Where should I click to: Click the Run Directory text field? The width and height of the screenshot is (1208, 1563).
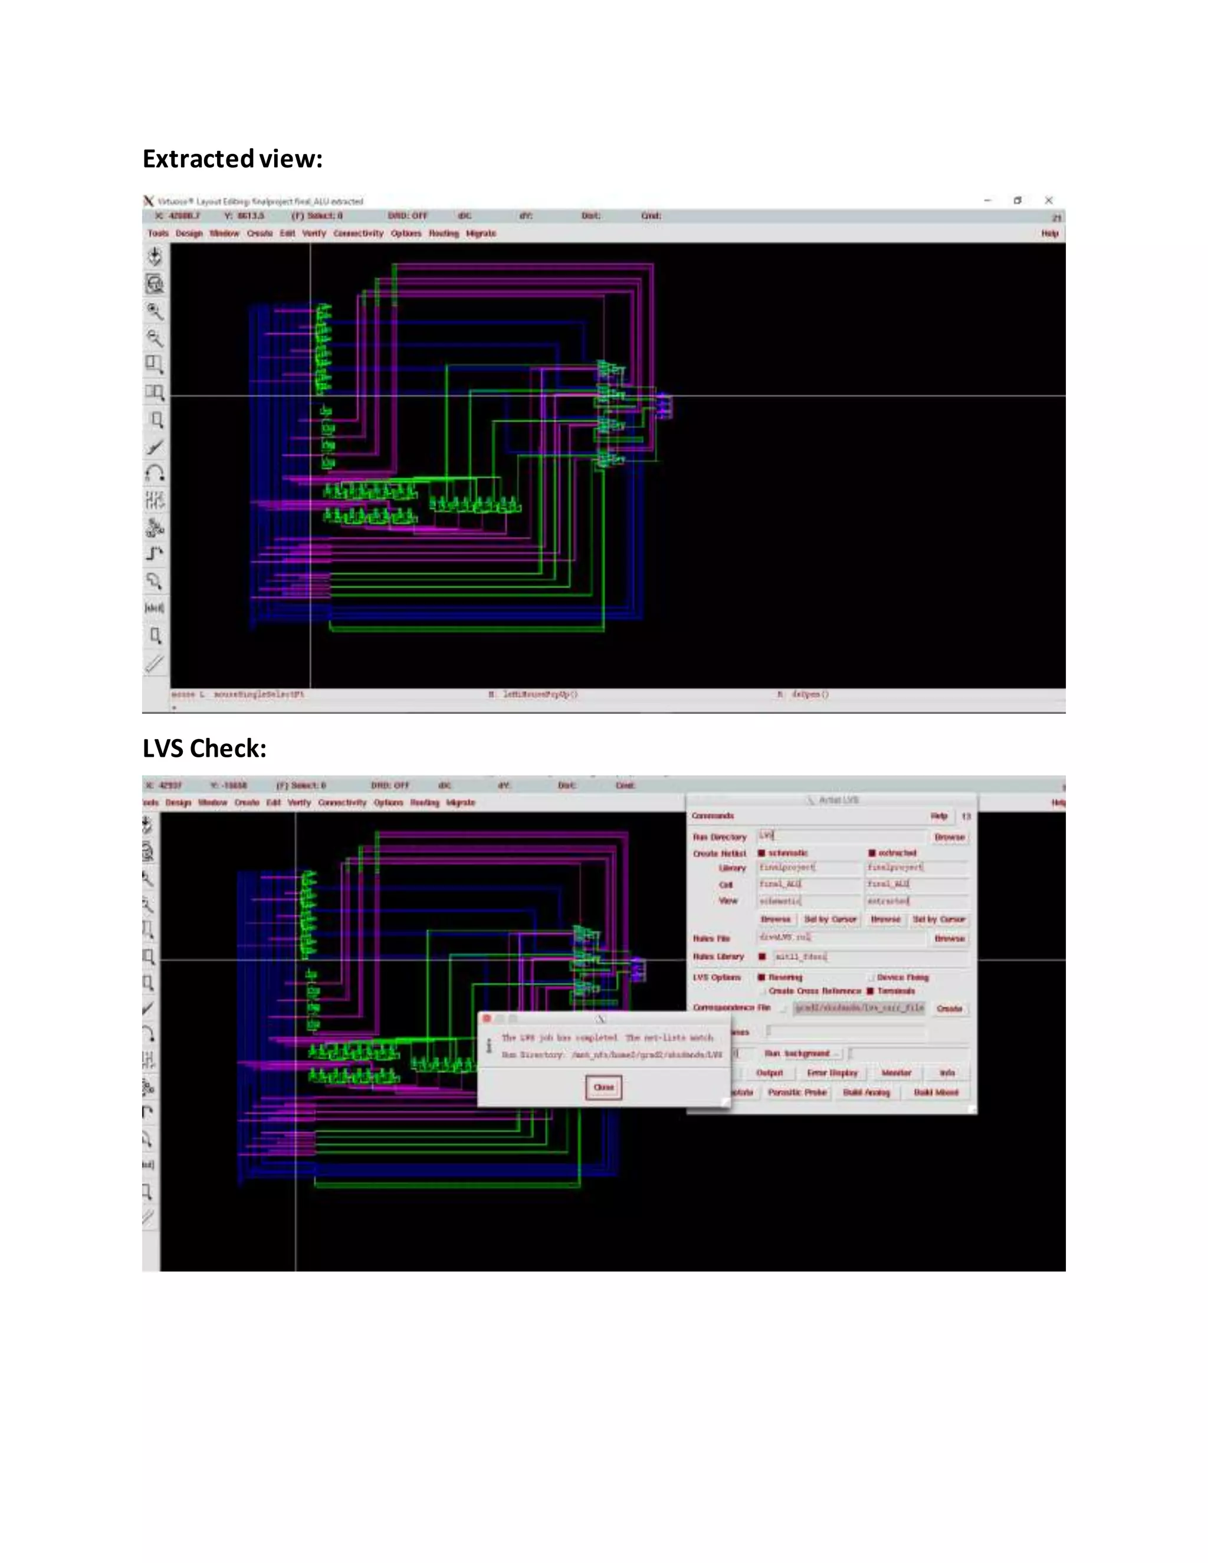pos(842,836)
